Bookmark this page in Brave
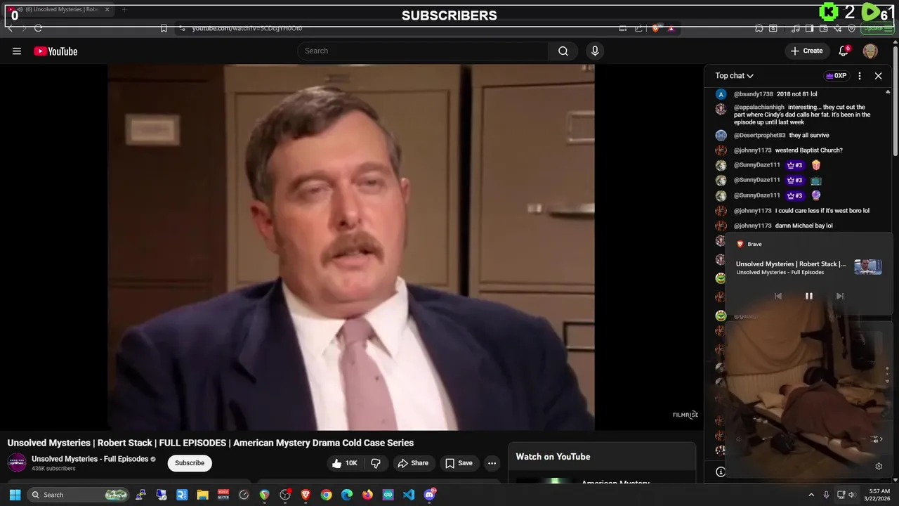 [x=164, y=28]
